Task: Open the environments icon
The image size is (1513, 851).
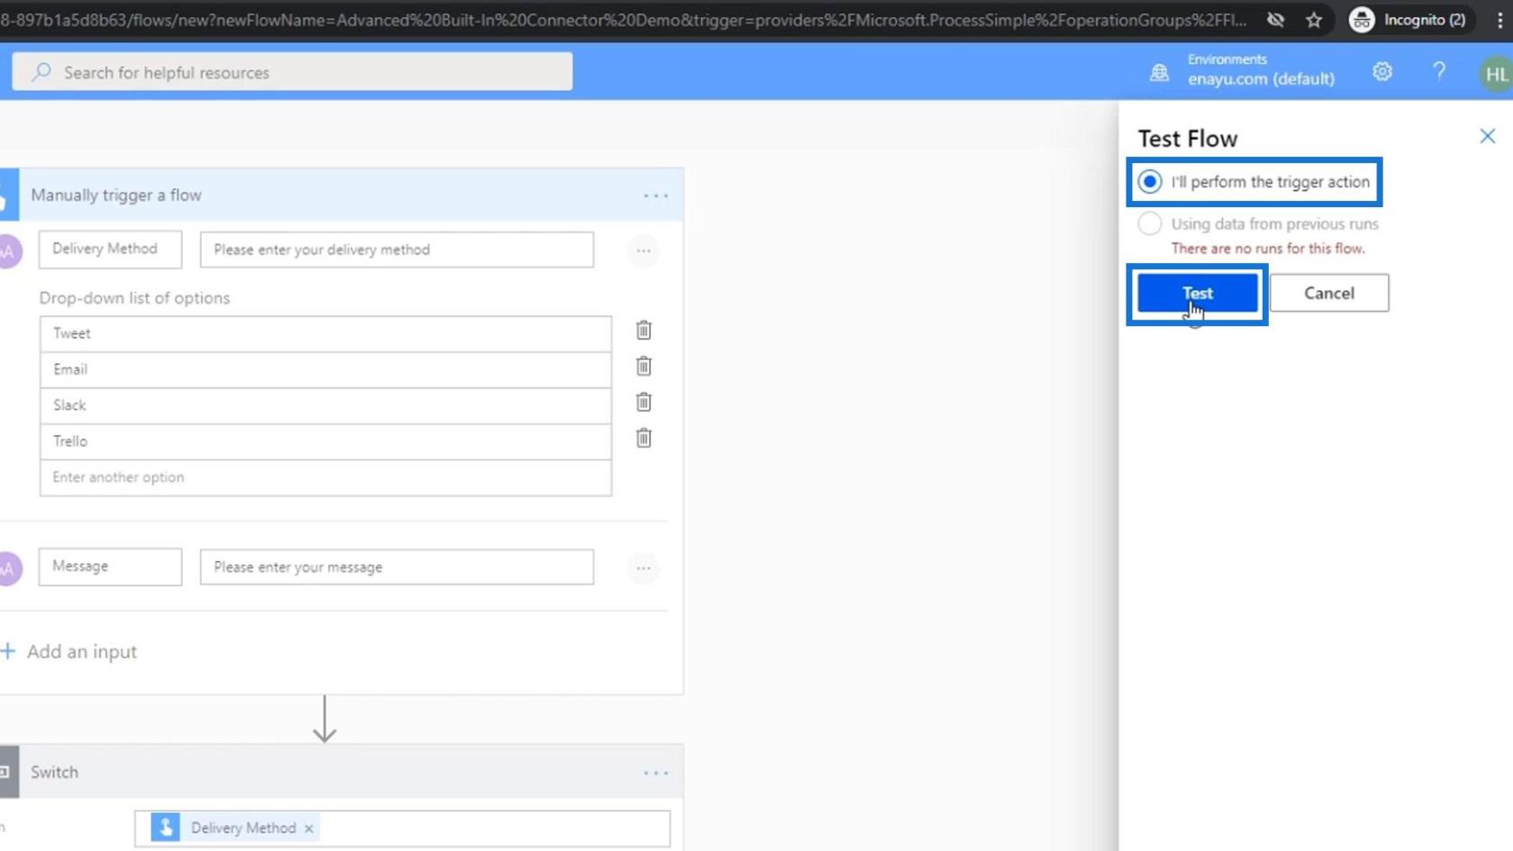Action: click(x=1159, y=73)
